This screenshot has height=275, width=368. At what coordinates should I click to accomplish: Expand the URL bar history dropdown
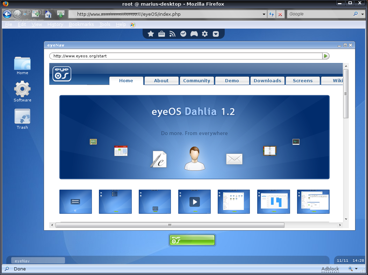click(264, 14)
